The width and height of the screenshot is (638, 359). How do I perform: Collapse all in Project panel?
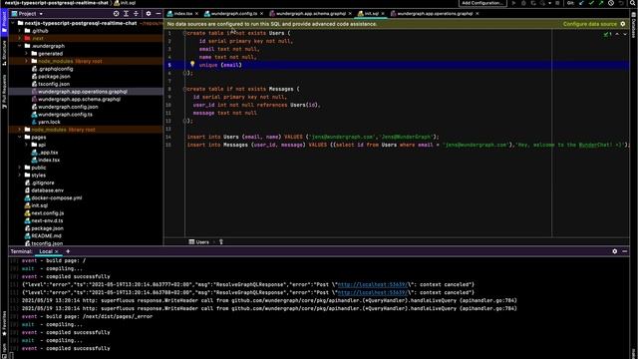pos(136,13)
